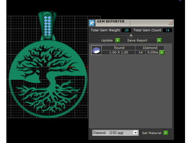Collapse panel using the up-arrow circle handle

point(131,35)
